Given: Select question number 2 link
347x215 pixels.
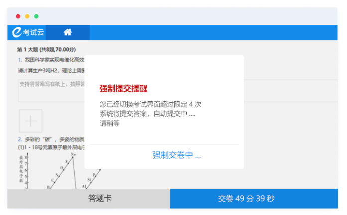Looking at the screenshot, I should coord(20,139).
